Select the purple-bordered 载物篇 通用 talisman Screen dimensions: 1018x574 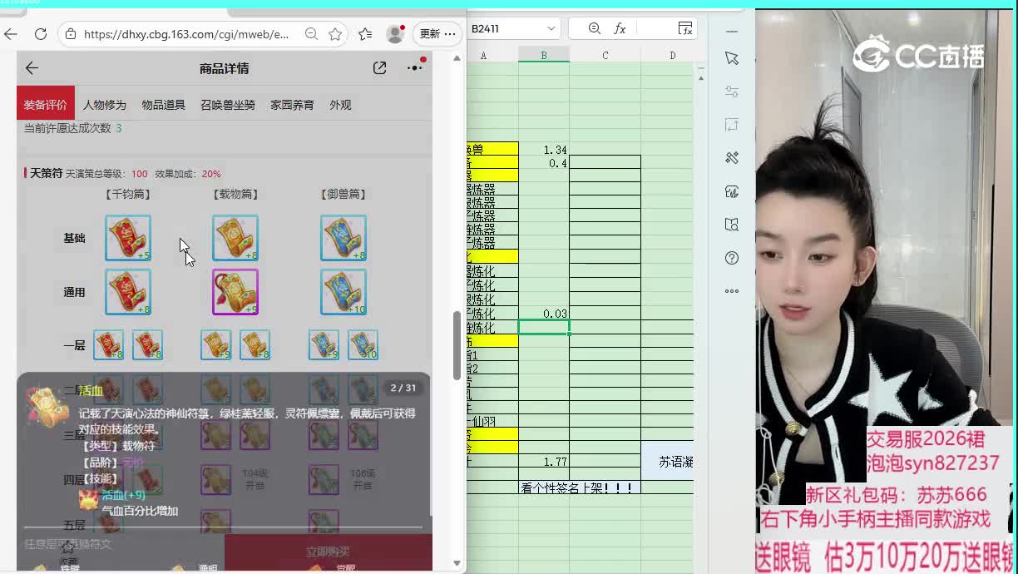(235, 292)
